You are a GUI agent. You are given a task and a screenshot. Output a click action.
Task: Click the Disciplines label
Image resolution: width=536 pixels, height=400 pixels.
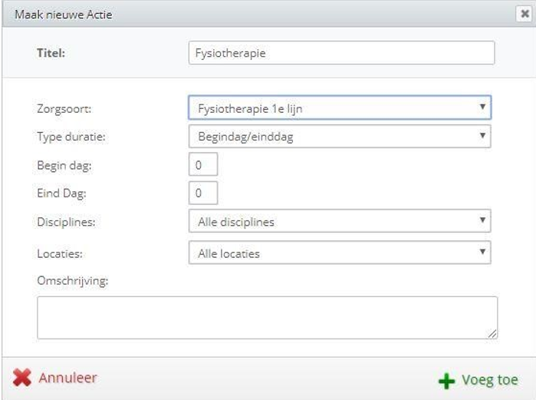(x=66, y=222)
